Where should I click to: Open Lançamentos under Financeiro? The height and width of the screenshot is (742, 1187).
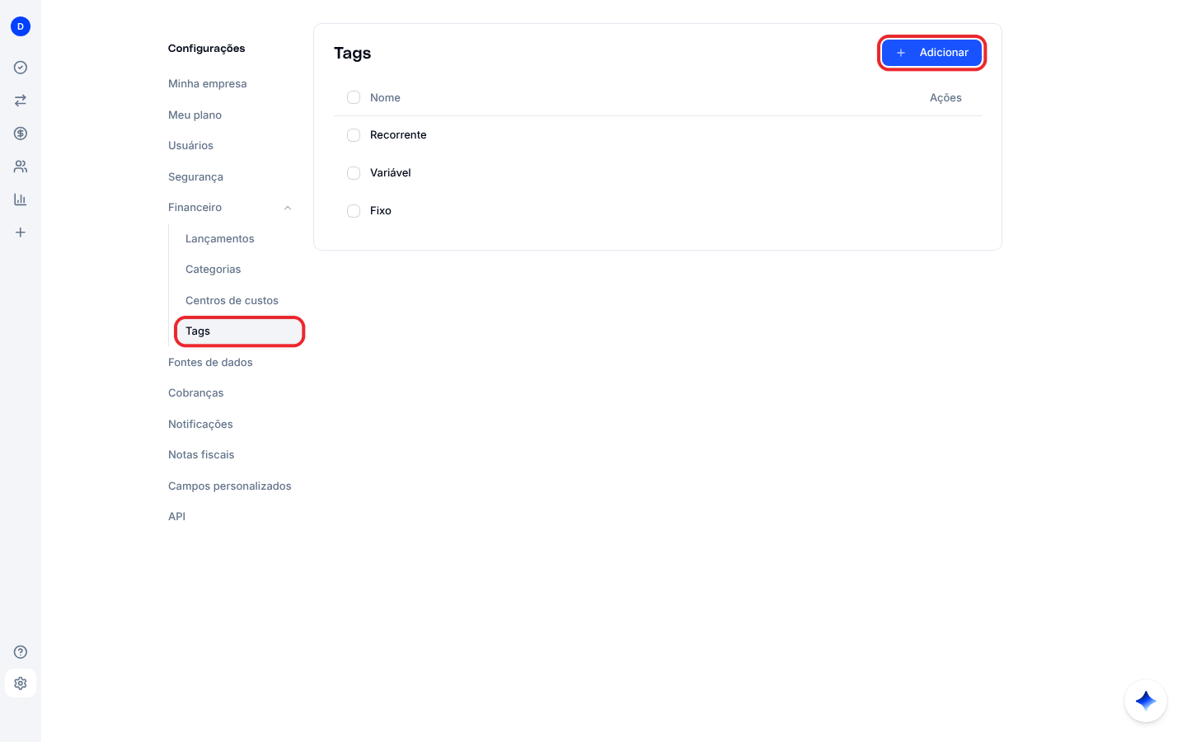coord(220,239)
